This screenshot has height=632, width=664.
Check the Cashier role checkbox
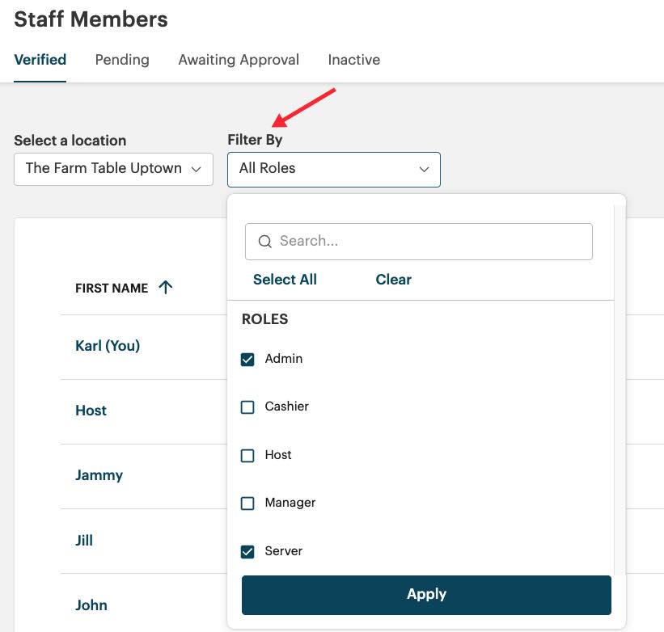[248, 407]
